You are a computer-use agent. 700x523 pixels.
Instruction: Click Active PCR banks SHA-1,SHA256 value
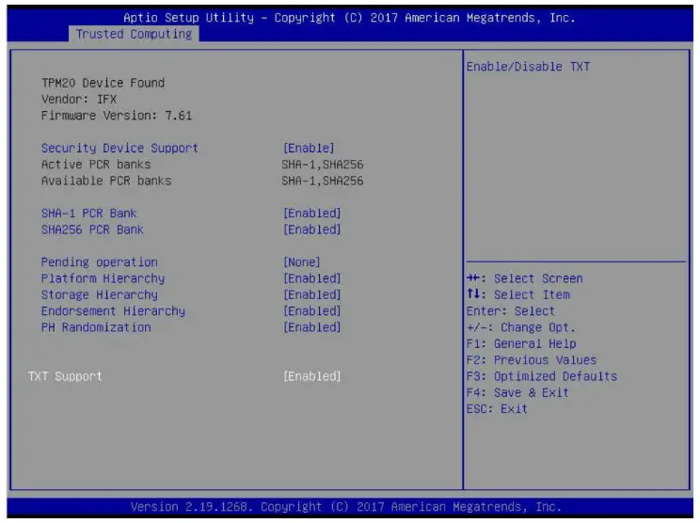point(323,165)
